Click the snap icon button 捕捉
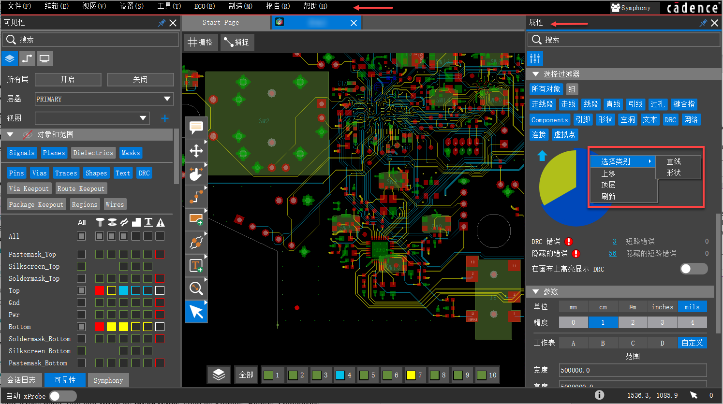Viewport: 723px width, 404px height. (x=237, y=42)
